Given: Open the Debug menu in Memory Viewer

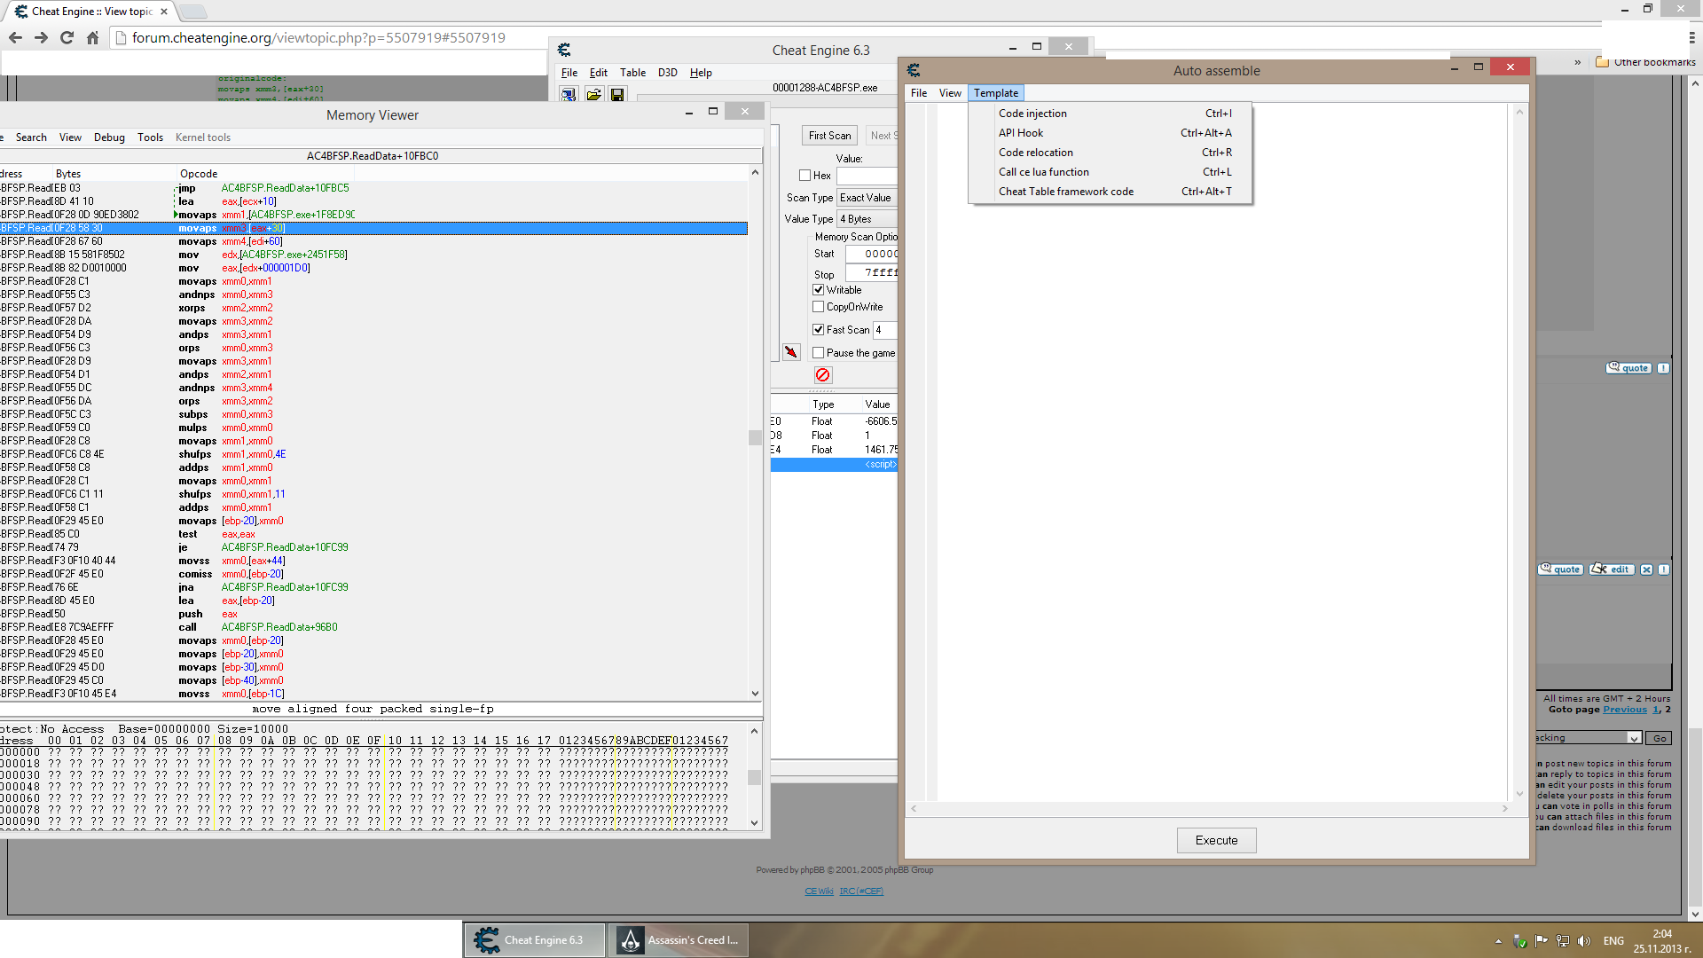Looking at the screenshot, I should (x=108, y=137).
